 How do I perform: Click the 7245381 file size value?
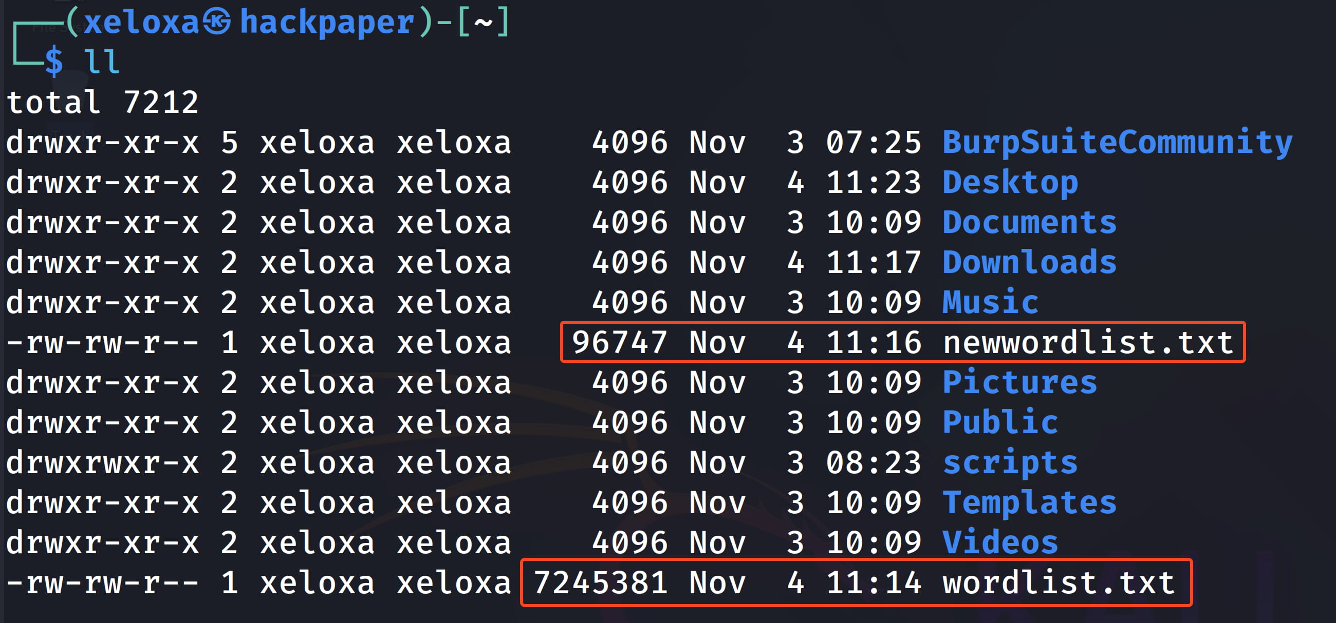point(600,582)
